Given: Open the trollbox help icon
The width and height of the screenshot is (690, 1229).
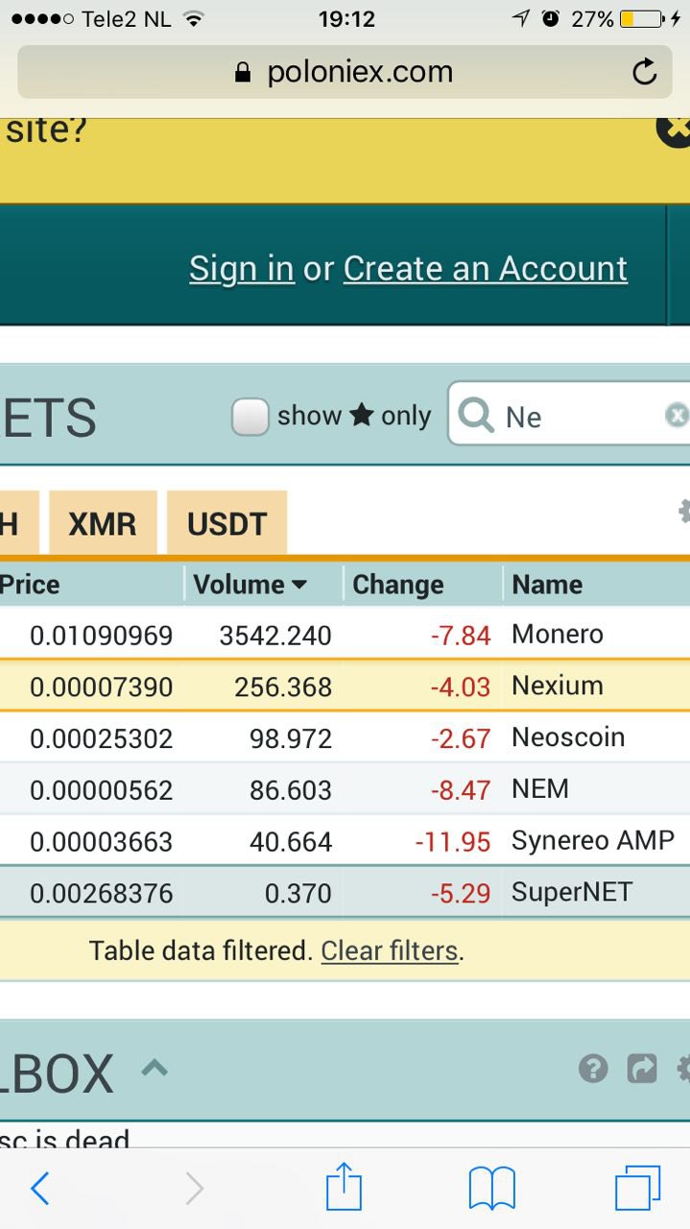Looking at the screenshot, I should [593, 1068].
